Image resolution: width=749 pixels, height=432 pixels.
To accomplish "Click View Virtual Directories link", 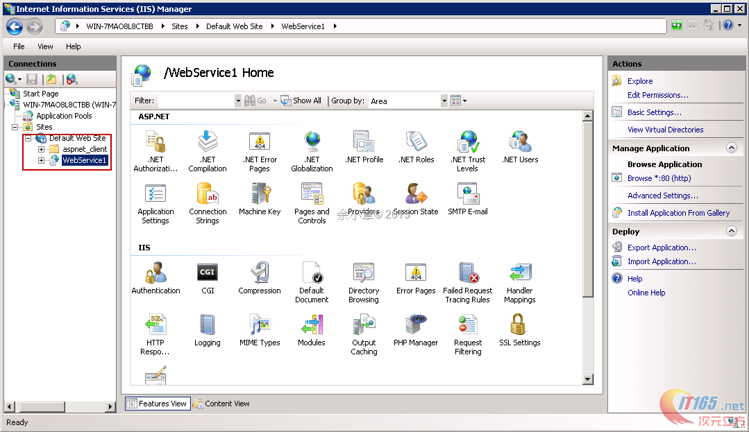I will (x=665, y=130).
